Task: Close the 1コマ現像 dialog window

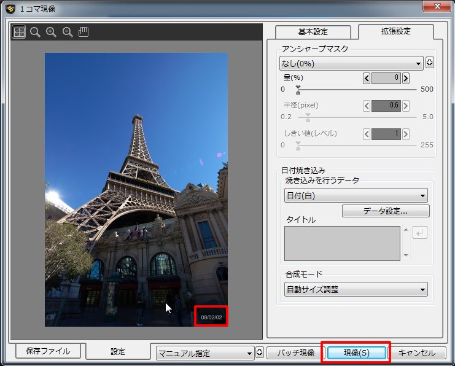Action: 437,6
